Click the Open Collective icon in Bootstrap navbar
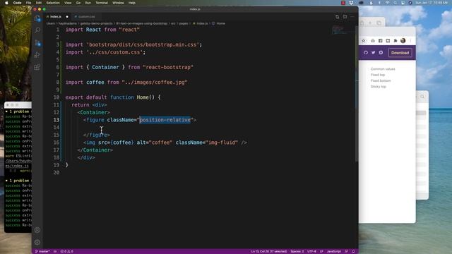Screen dimensions: 452x254 pos(381,53)
